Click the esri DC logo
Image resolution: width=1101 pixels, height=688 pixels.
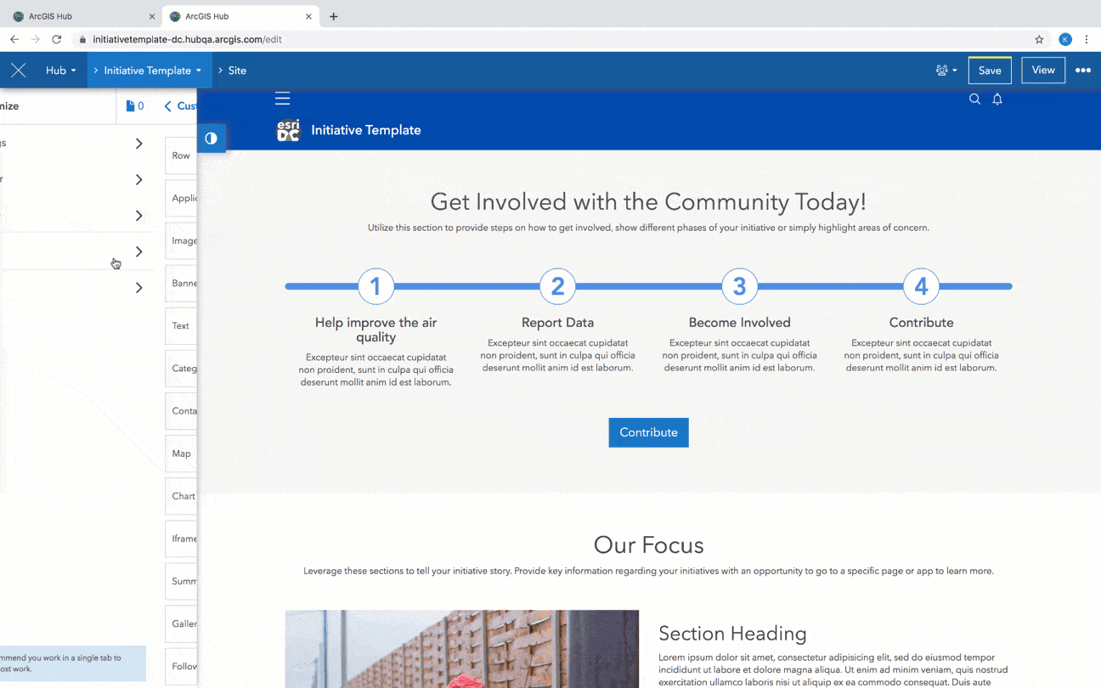tap(288, 130)
